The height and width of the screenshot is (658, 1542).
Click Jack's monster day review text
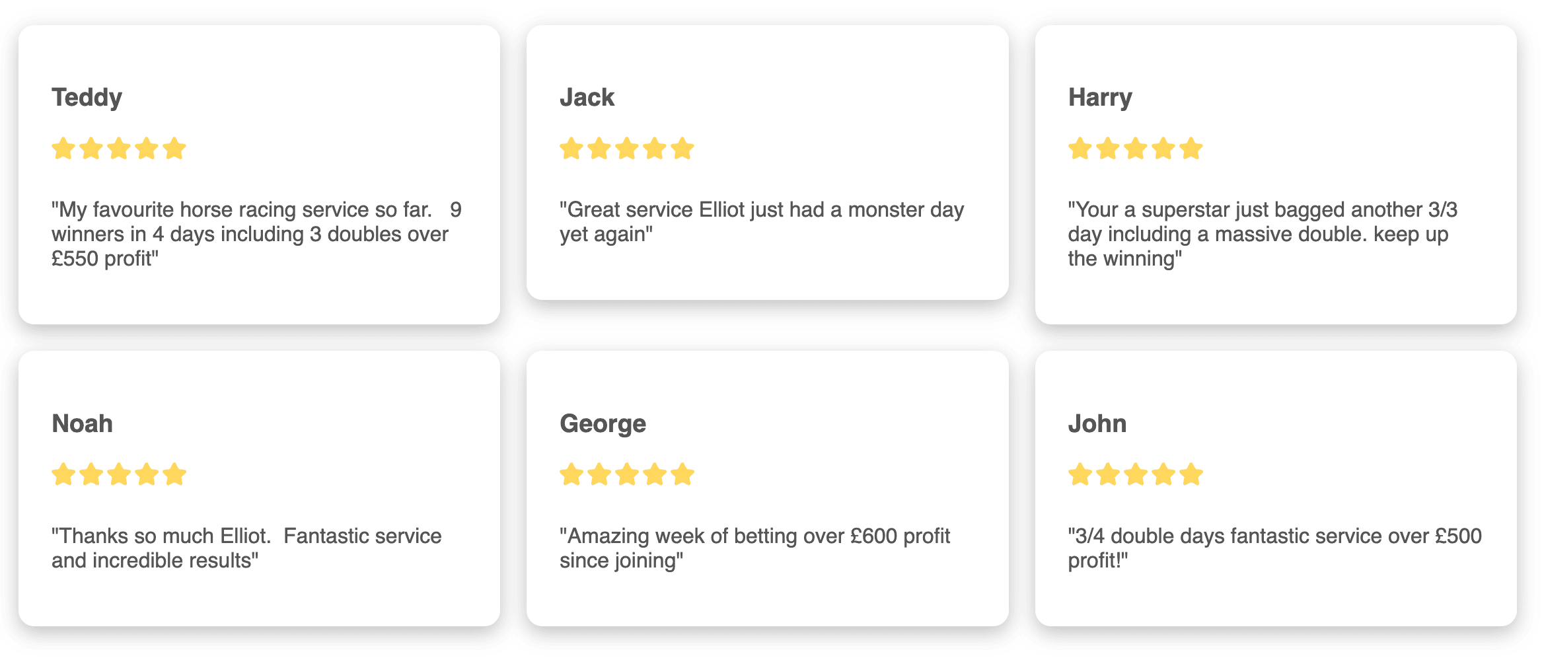762,222
